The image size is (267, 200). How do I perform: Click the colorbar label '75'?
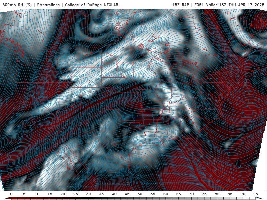coord(204,194)
